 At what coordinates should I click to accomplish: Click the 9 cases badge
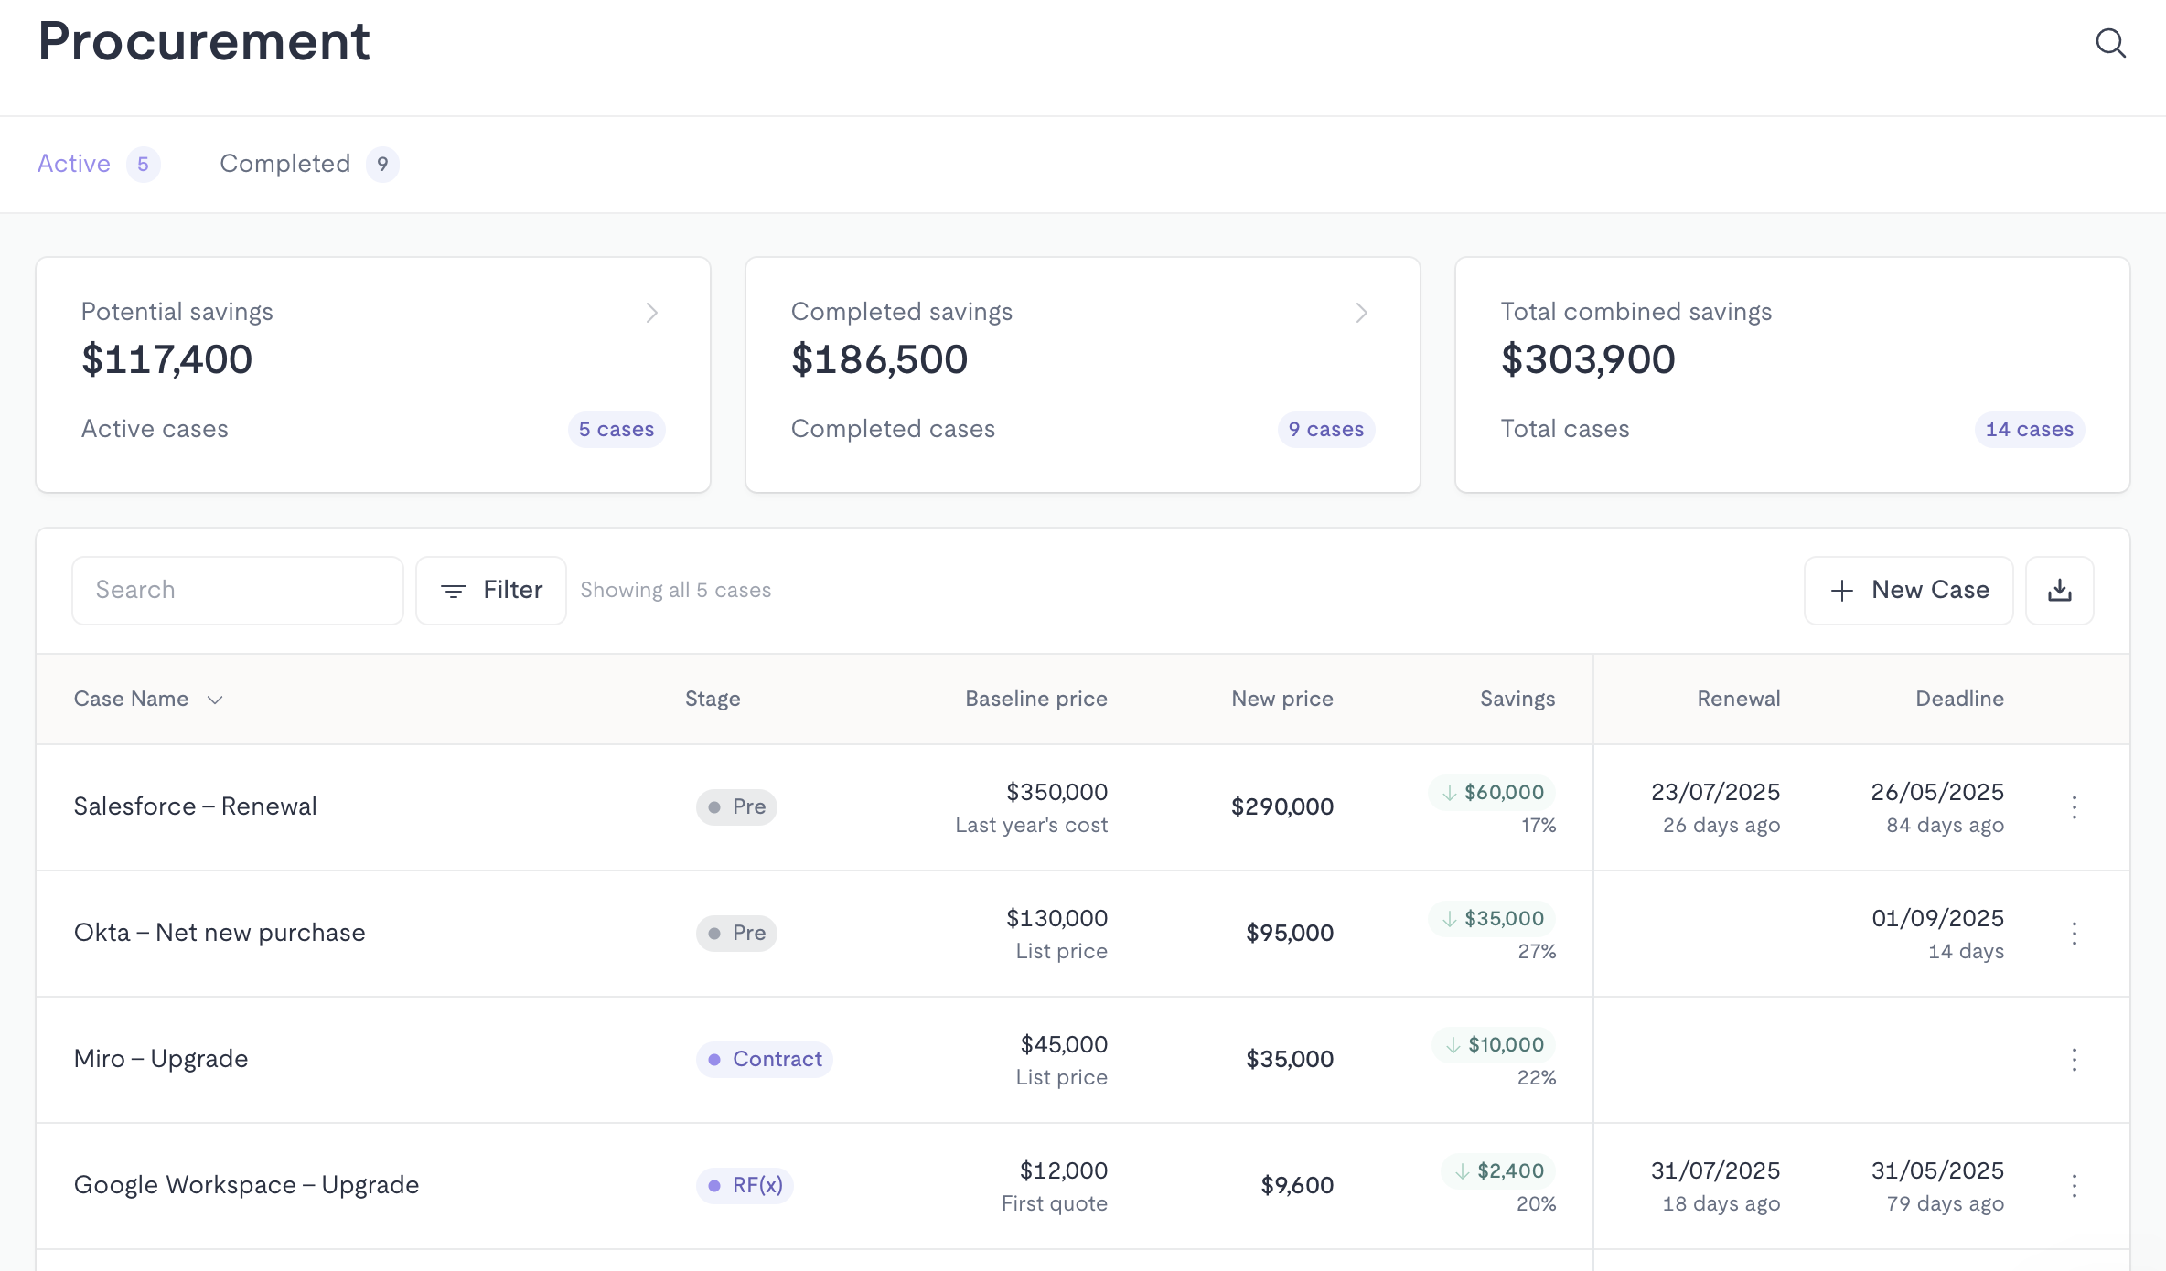click(x=1325, y=429)
